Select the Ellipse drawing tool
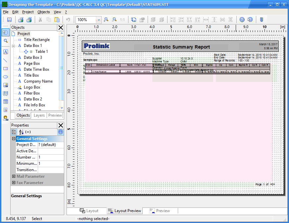 (6, 77)
